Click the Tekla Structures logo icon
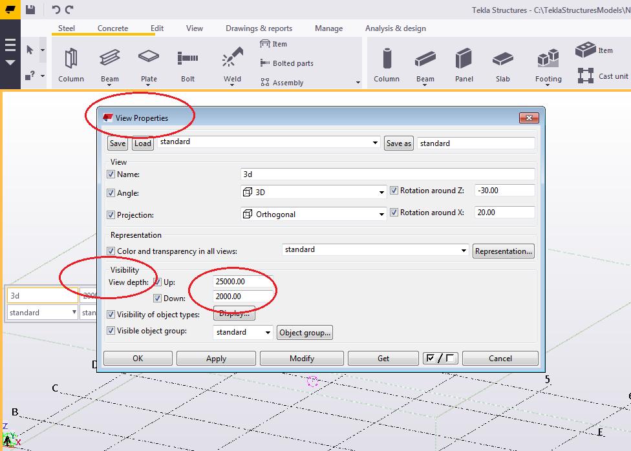Viewport: 631px width, 451px height. click(x=10, y=9)
